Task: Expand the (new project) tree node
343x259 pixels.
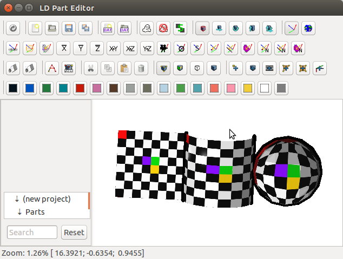Action: pyautogui.click(x=17, y=199)
